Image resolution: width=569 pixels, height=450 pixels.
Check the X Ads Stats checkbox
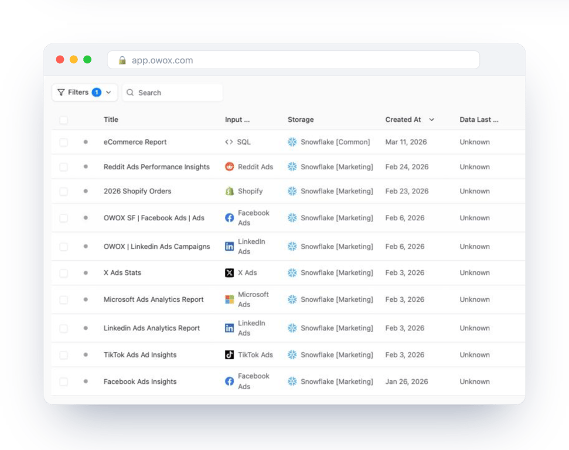click(x=63, y=273)
